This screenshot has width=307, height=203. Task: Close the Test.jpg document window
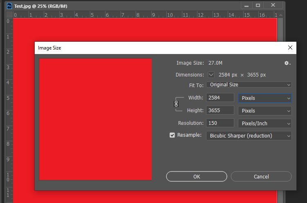(273, 5)
